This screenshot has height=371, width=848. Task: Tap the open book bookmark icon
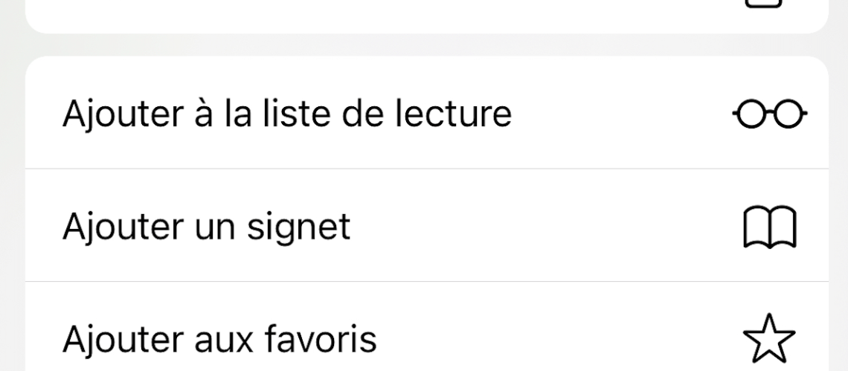(770, 227)
